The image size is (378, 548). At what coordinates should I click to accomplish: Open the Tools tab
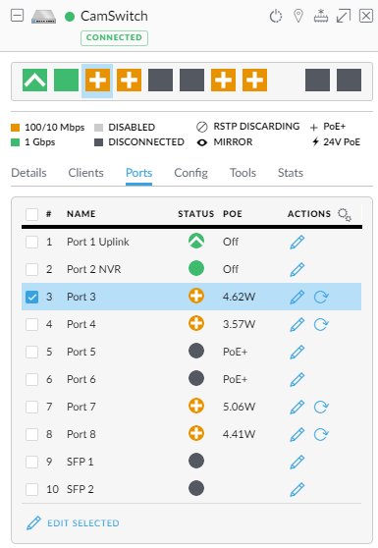[243, 173]
